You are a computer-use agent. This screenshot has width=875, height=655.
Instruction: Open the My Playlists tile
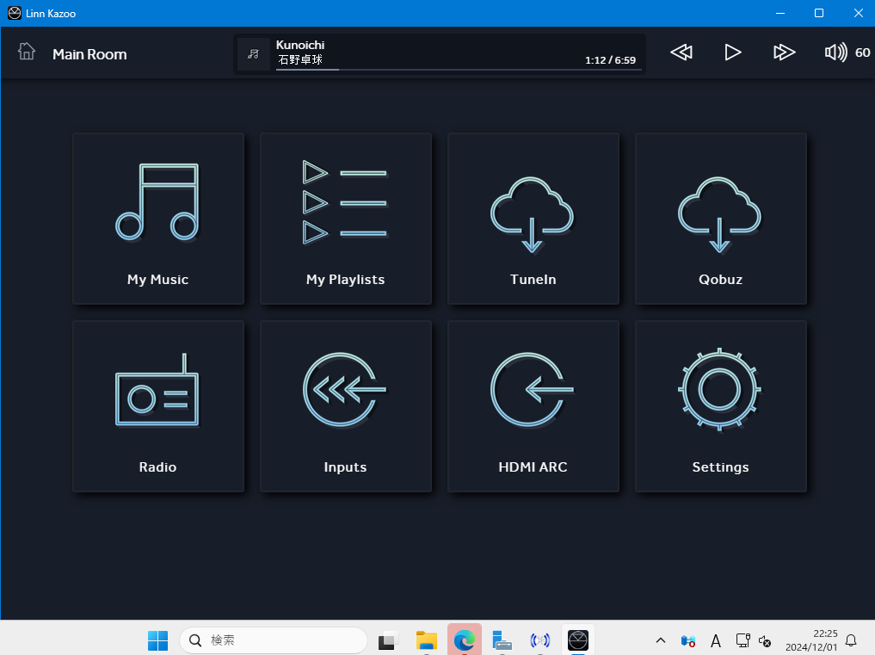pyautogui.click(x=346, y=219)
